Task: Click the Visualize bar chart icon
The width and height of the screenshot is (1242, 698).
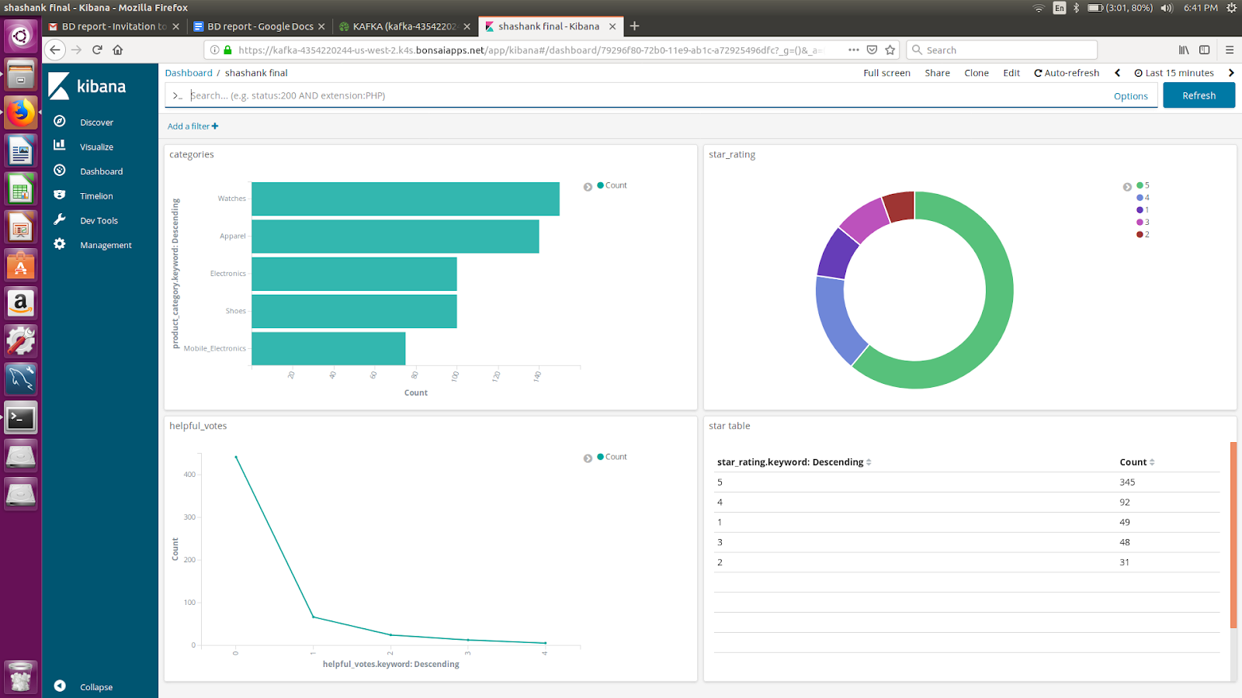Action: (x=60, y=146)
